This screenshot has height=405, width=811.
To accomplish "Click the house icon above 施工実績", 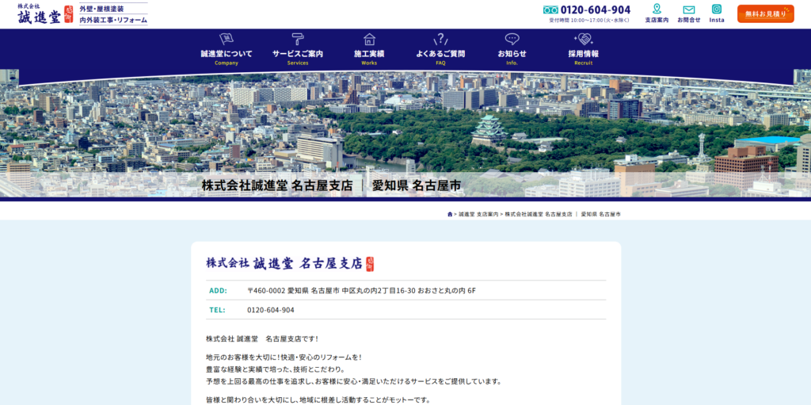I will (369, 39).
